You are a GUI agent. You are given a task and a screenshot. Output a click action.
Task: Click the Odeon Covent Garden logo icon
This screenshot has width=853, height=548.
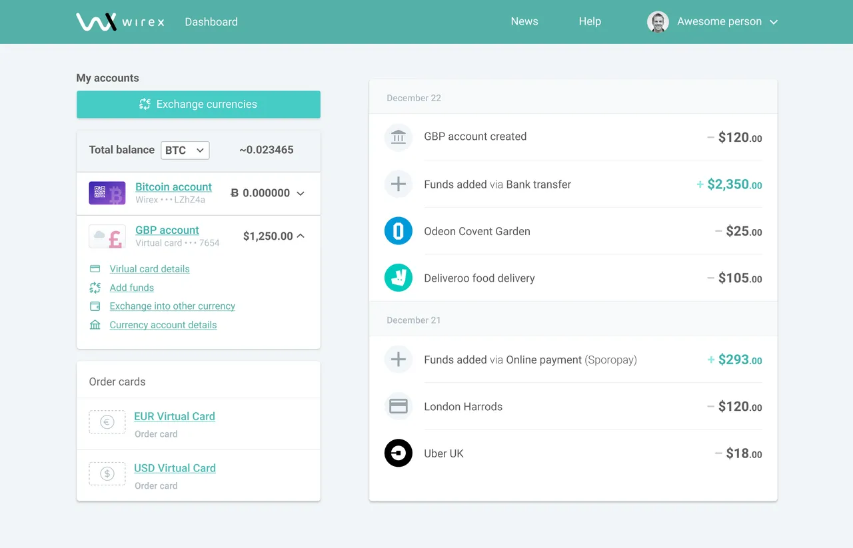pos(399,231)
